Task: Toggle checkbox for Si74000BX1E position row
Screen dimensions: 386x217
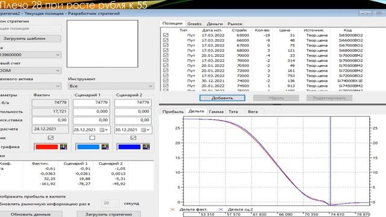Action: click(x=166, y=81)
